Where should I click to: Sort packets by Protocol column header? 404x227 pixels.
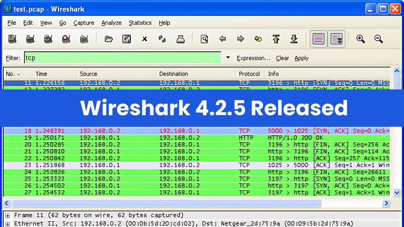pyautogui.click(x=250, y=74)
